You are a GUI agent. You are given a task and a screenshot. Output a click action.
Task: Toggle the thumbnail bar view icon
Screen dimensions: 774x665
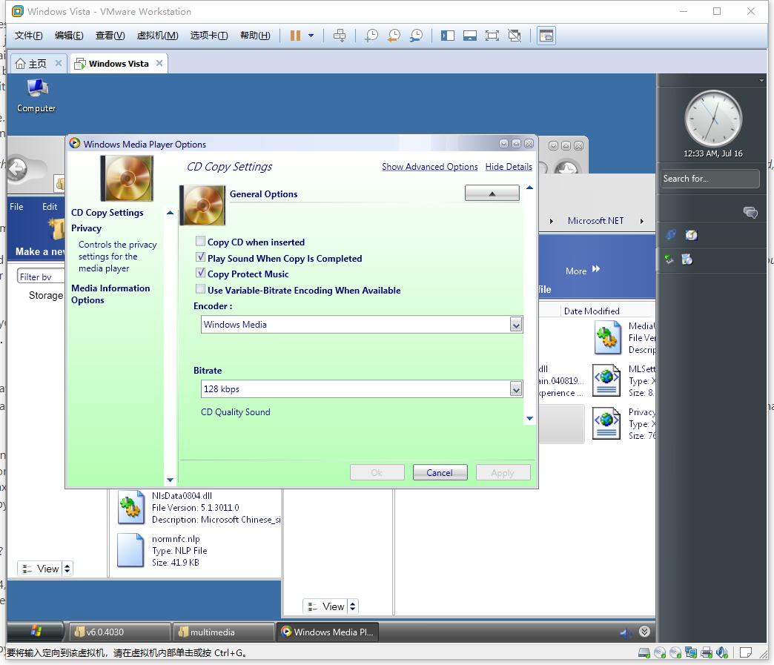(x=470, y=36)
